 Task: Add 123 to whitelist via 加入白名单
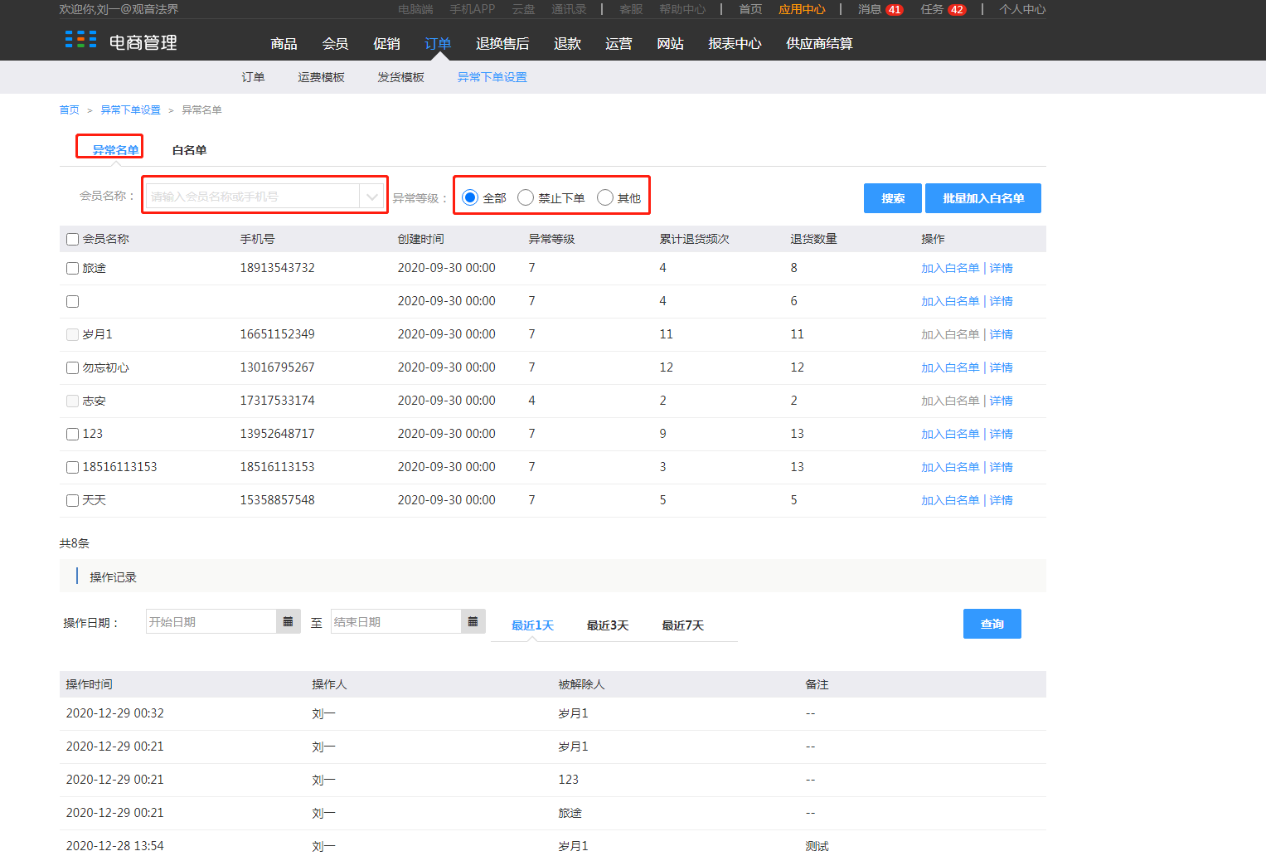(x=950, y=434)
